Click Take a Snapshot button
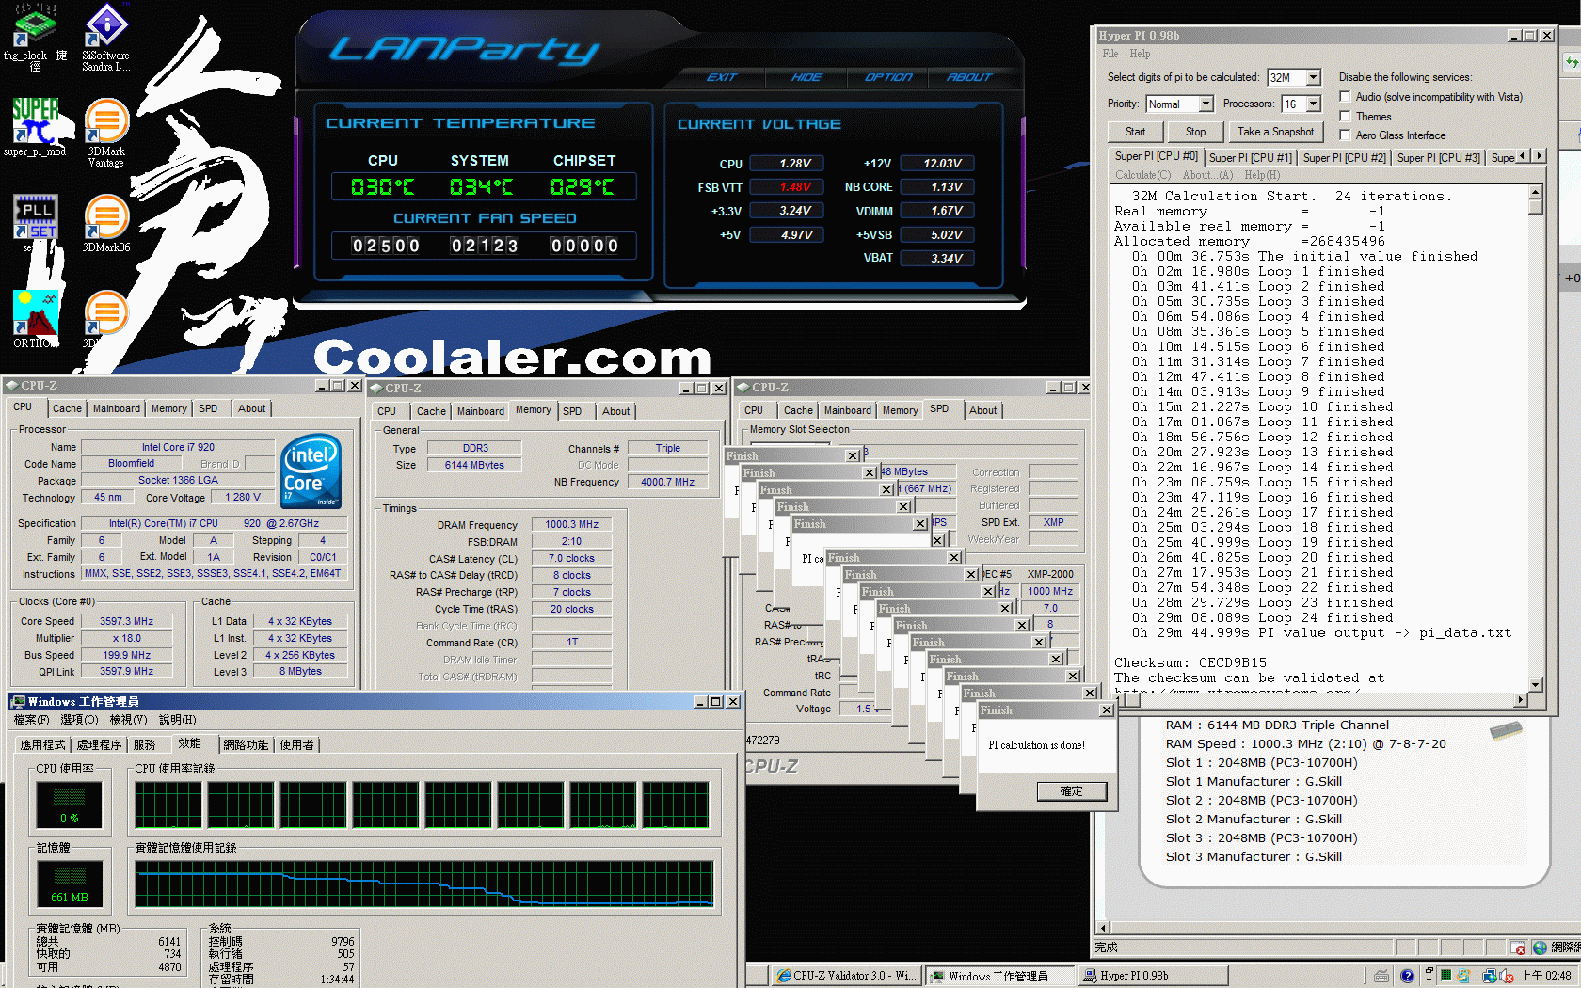Screen dimensions: 1581x988 click(x=1275, y=132)
